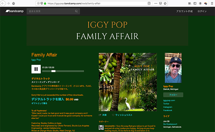This screenshot has width=215, height=132.
Task: Click the playback progress slider handle
Action: [x=53, y=71]
